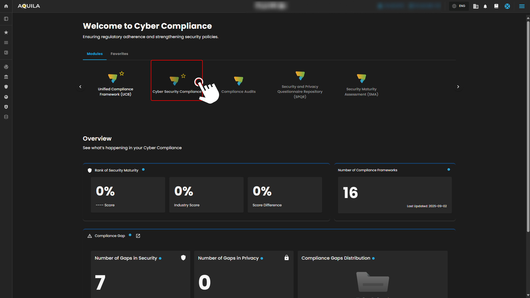This screenshot has width=530, height=298.
Task: Click info dot beside Rank of Security Maturity
Action: pyautogui.click(x=143, y=170)
